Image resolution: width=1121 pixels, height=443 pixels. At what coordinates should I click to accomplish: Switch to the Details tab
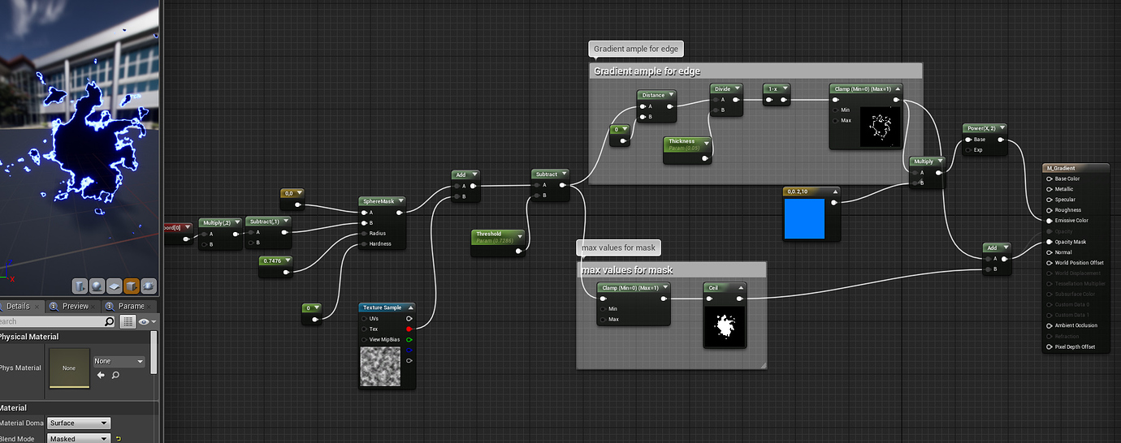point(17,306)
